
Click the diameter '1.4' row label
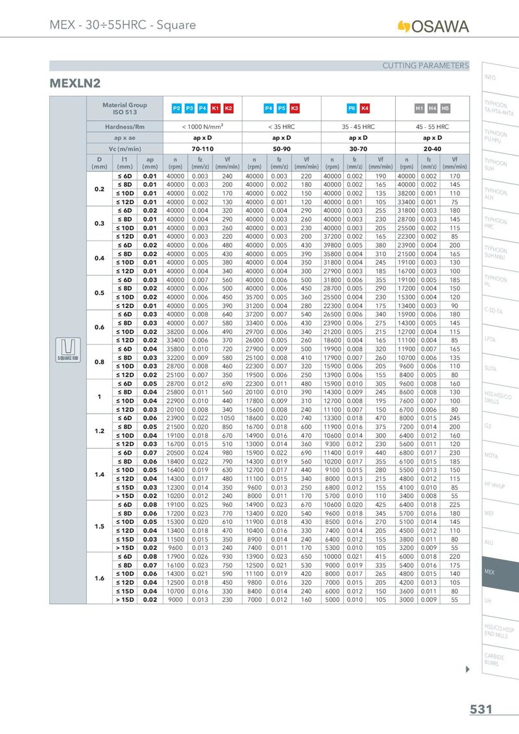99,474
